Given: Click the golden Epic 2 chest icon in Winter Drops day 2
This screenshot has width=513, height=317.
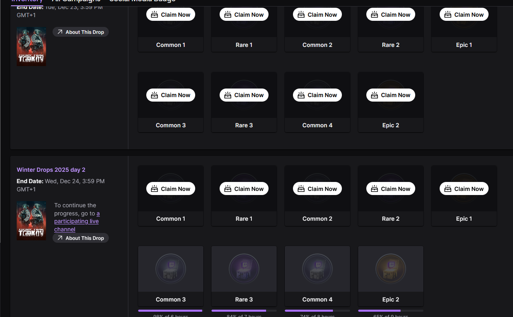Looking at the screenshot, I should tap(391, 268).
